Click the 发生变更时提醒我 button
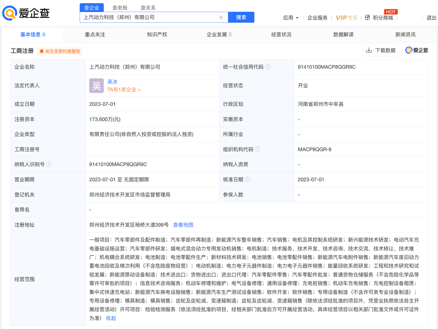Screen dimensions: 438x329 click(59, 51)
